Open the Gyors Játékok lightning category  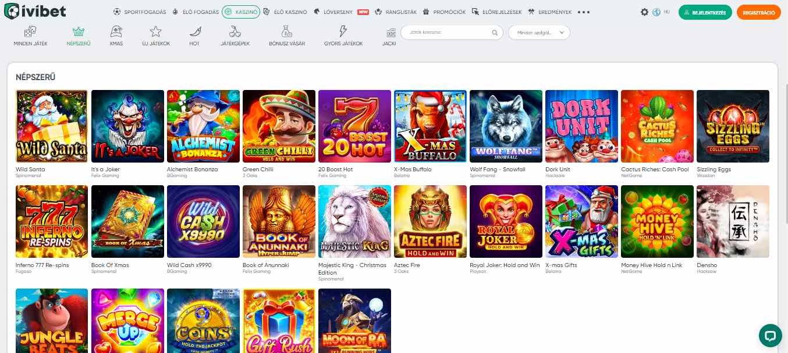[x=343, y=35]
